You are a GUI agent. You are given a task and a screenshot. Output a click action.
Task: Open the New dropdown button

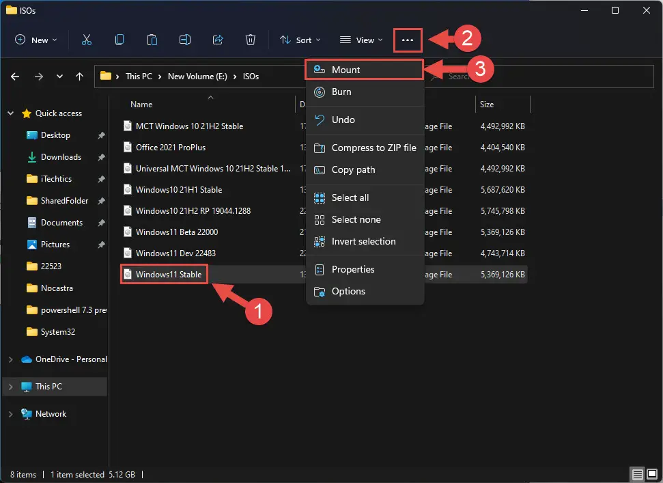(36, 40)
